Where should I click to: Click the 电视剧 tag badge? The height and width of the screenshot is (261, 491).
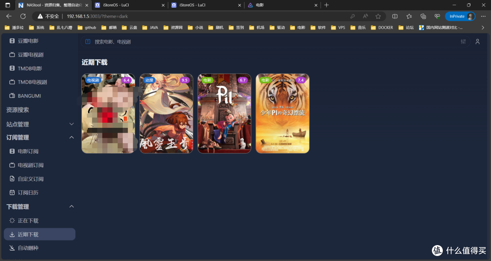point(93,80)
